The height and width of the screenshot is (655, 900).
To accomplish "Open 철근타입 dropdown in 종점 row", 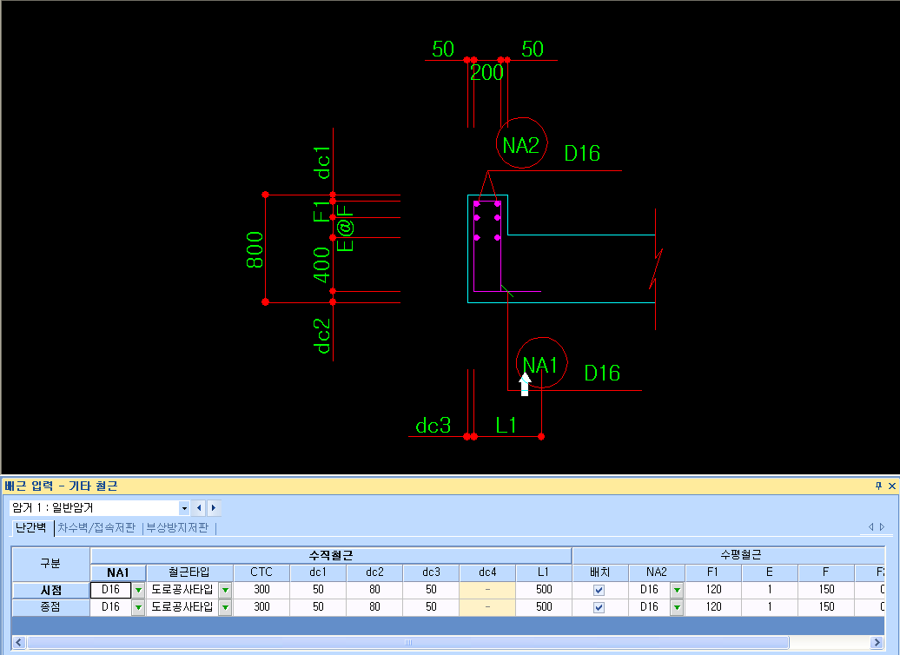I will click(225, 607).
